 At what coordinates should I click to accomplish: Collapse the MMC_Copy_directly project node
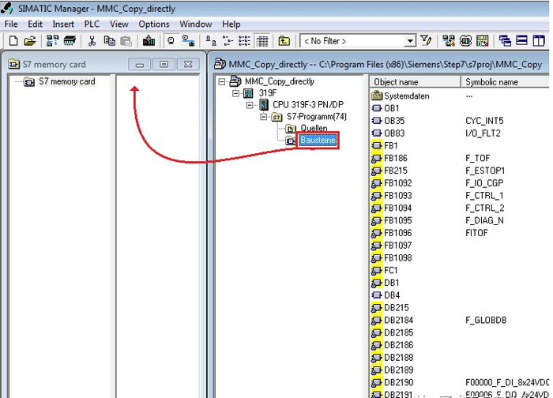[x=223, y=81]
